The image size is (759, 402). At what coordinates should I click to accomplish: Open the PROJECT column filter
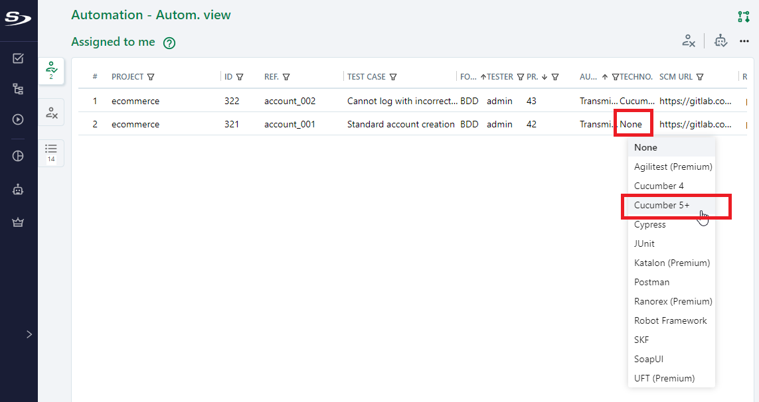[152, 76]
